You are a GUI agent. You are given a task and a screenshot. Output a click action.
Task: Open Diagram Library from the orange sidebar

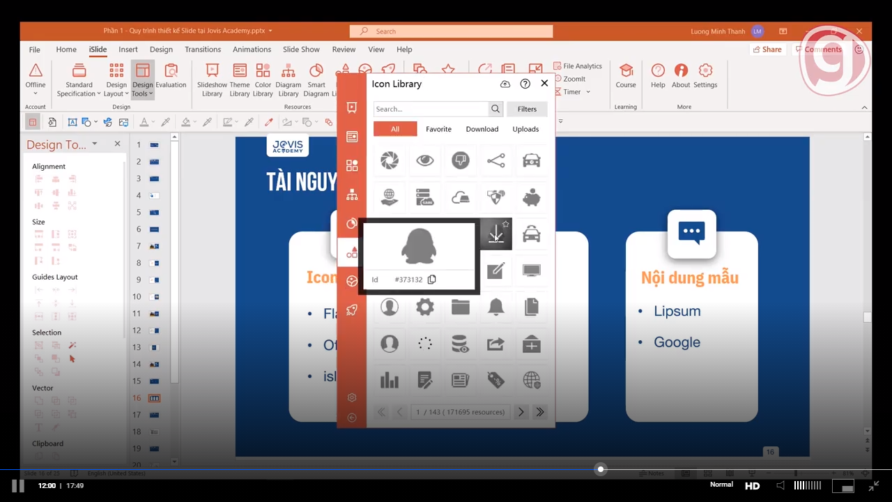[352, 195]
